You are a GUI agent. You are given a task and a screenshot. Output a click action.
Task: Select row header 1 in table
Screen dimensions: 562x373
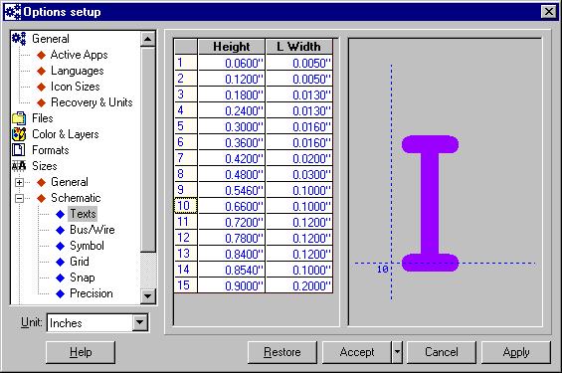tap(186, 63)
